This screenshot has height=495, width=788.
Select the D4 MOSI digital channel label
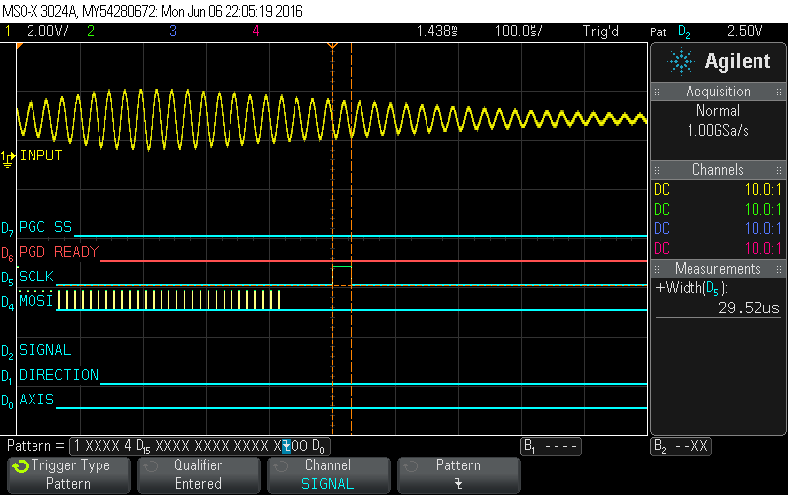click(35, 300)
